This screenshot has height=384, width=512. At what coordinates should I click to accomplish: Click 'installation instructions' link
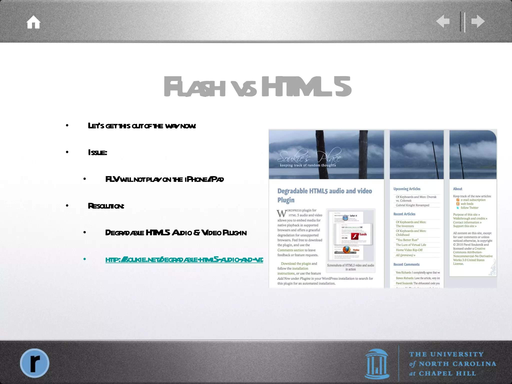(x=293, y=271)
